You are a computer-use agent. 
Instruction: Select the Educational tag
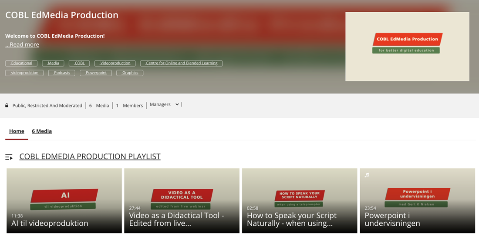click(21, 63)
